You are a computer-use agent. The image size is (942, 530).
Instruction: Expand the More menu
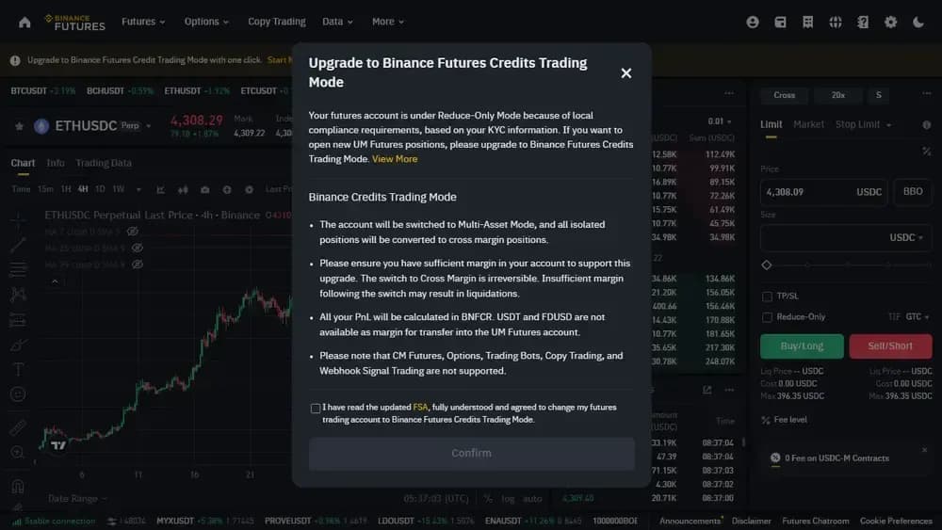pyautogui.click(x=387, y=22)
